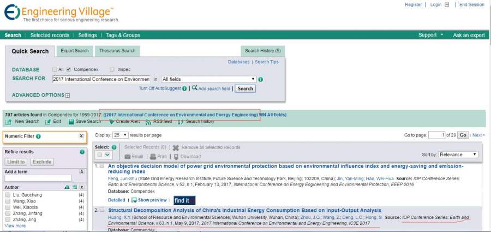The image size is (491, 232).
Task: Click the AutoSuggest info icon
Action: point(184,89)
